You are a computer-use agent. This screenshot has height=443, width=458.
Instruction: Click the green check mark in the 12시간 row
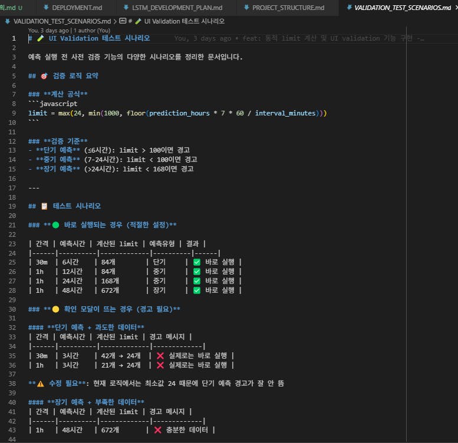click(197, 272)
